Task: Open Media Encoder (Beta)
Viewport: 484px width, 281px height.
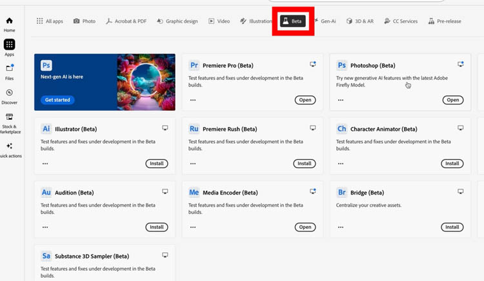Action: [x=305, y=227]
